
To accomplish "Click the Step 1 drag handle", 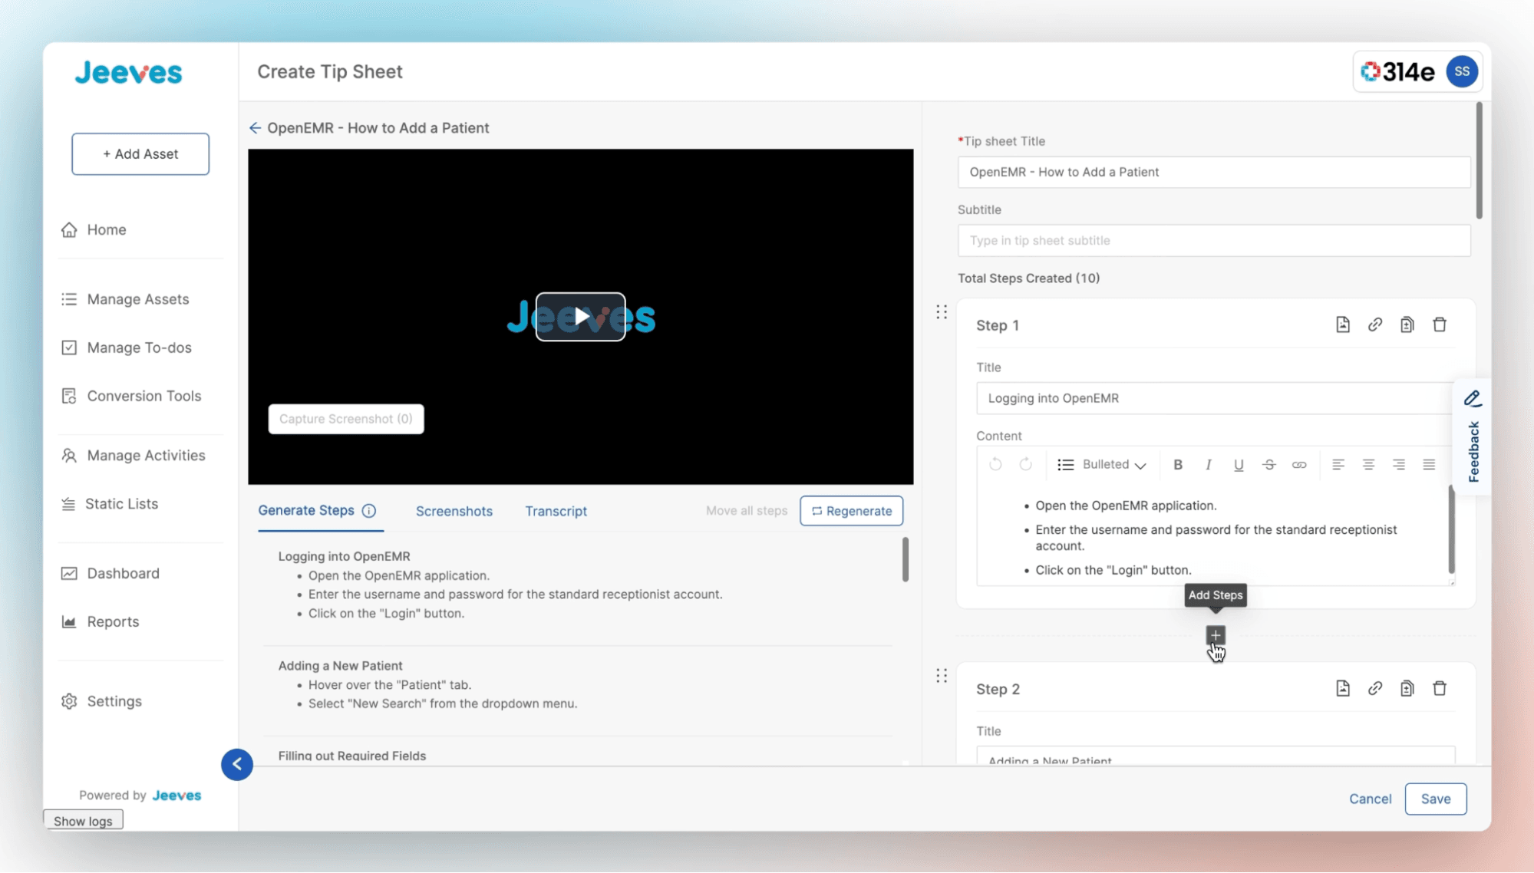I will pyautogui.click(x=942, y=311).
